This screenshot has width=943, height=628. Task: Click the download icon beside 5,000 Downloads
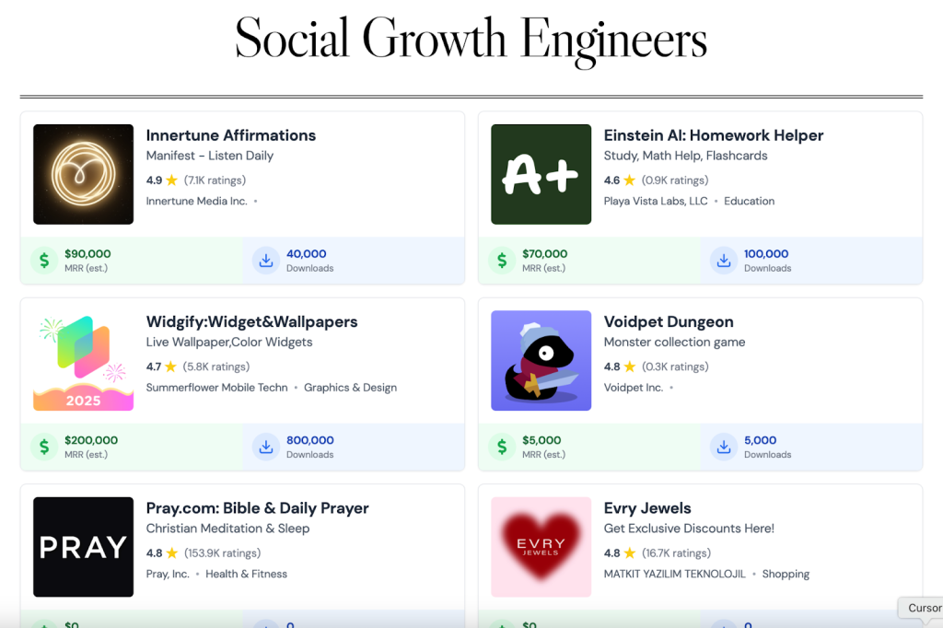[724, 447]
